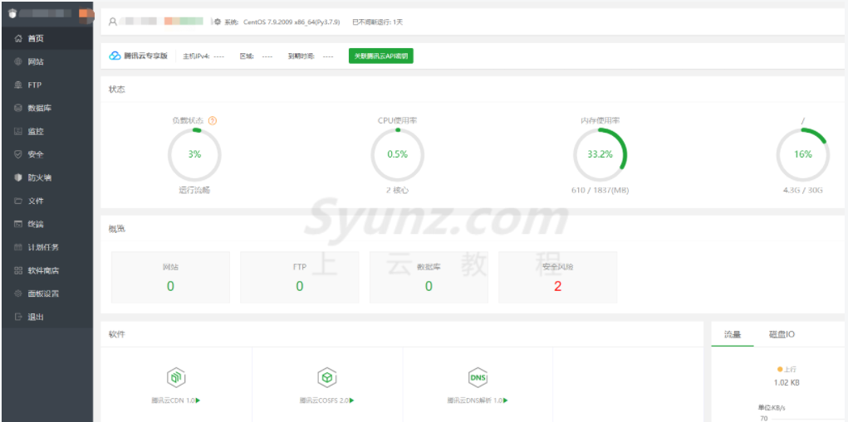This screenshot has width=848, height=422.
Task: Click the play arrow after 腾讯云DNS解析 1.0
Action: (506, 400)
